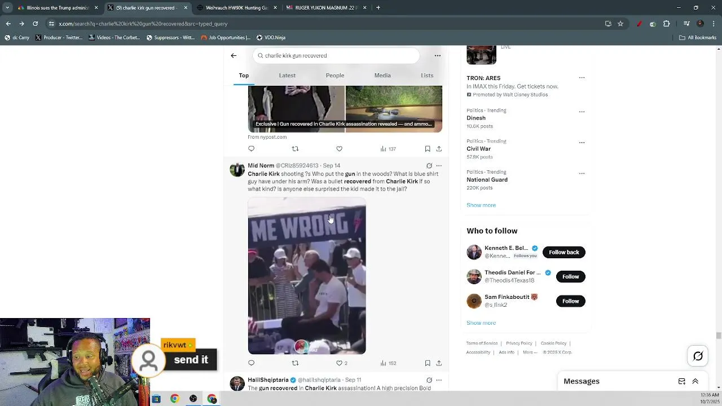Share Mid Norm's tweet
This screenshot has height=406, width=722.
point(439,363)
